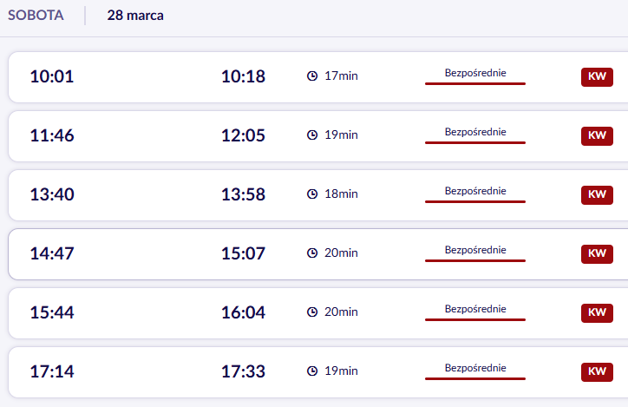Select the 13:58 arrival time

click(x=243, y=194)
